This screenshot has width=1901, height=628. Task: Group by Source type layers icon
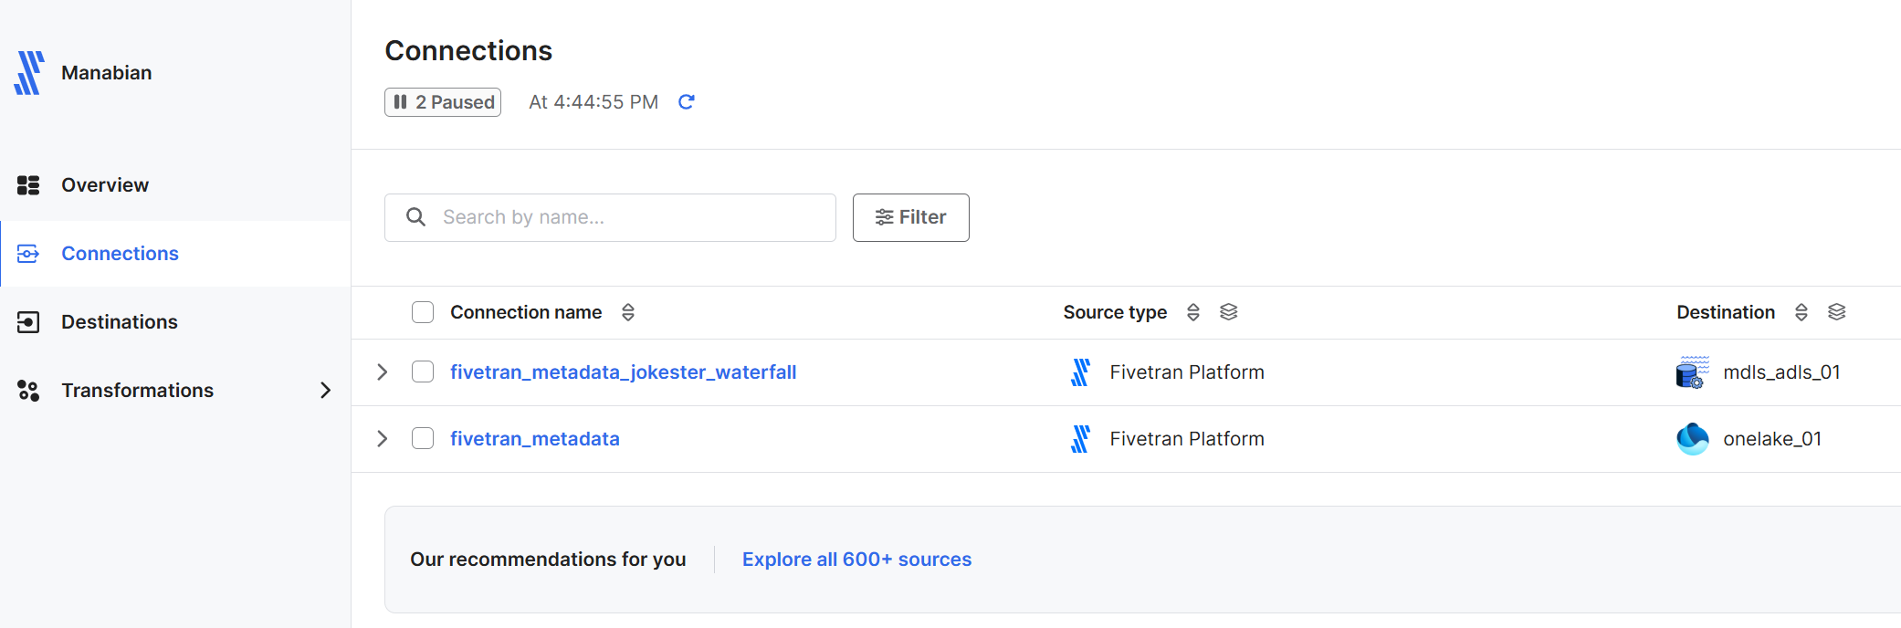click(1229, 312)
